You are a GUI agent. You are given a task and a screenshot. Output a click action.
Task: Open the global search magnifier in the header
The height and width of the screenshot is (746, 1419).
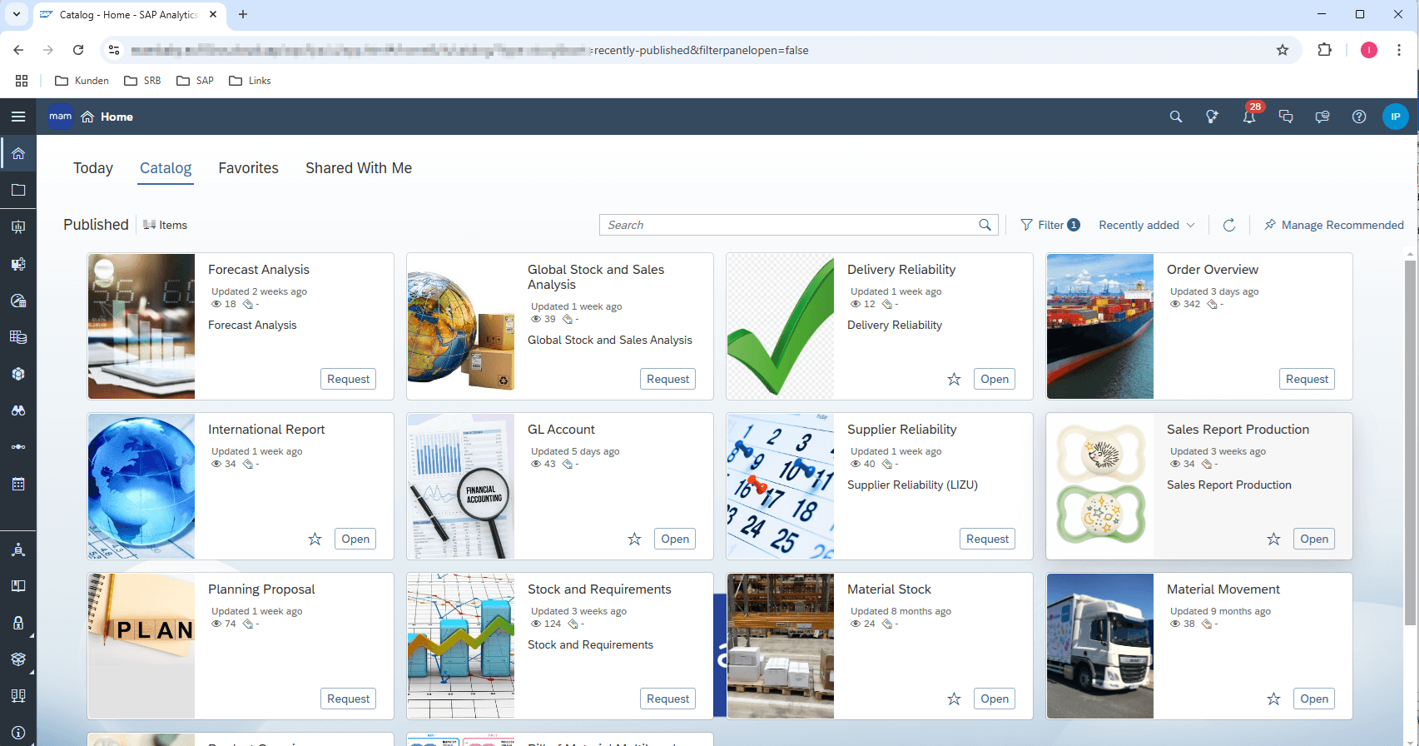1176,117
